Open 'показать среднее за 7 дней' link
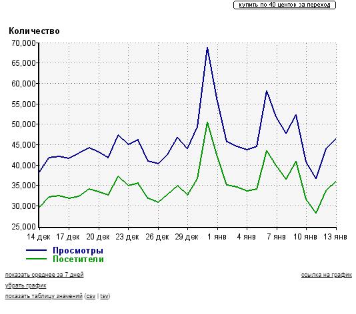The width and height of the screenshot is (356, 314). click(x=45, y=275)
